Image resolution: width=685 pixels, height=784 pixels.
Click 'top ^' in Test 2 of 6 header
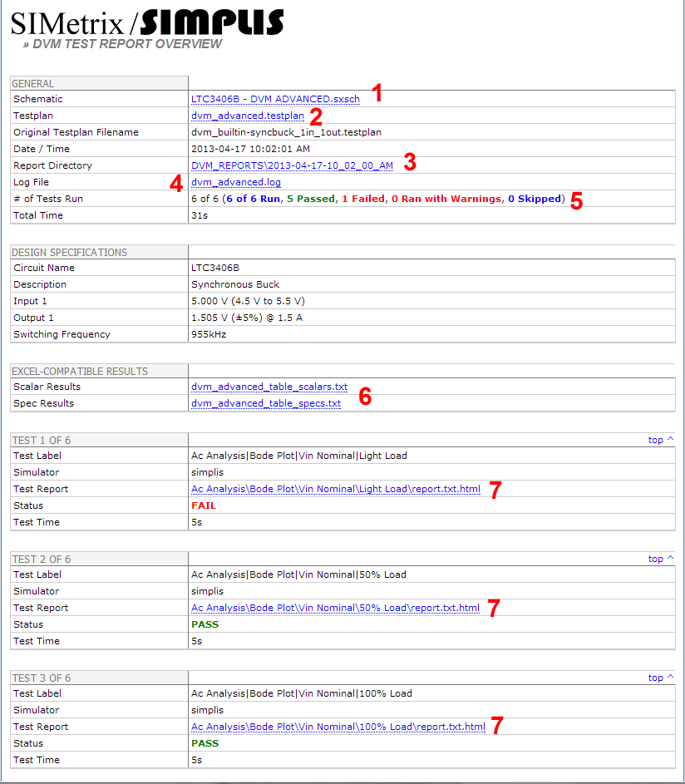pos(661,559)
